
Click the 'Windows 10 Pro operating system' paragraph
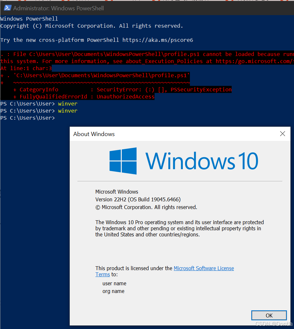180,228
